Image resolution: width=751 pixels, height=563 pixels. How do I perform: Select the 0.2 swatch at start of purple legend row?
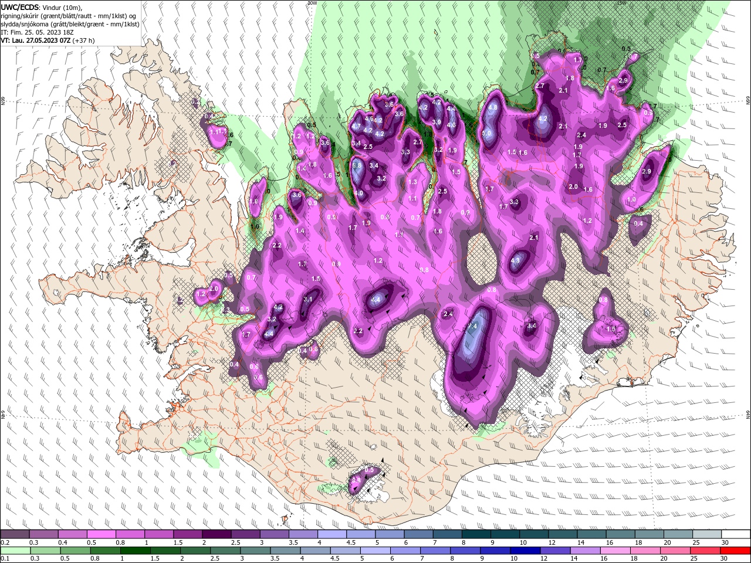tap(15, 534)
